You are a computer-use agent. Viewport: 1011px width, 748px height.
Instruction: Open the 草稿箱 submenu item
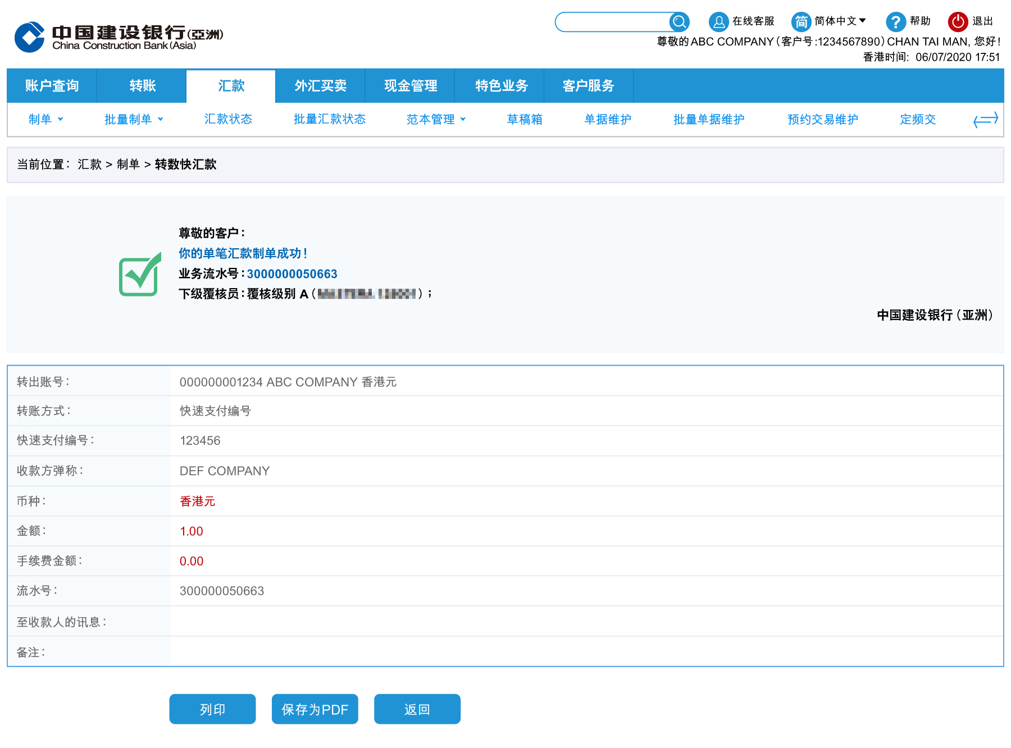[x=525, y=119]
